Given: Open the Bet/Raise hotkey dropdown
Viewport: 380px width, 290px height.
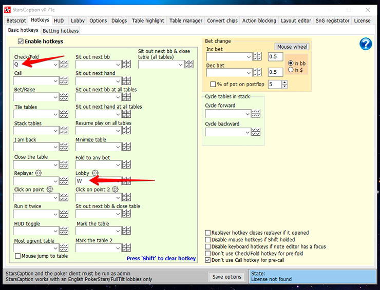Looking at the screenshot, I should [x=55, y=97].
